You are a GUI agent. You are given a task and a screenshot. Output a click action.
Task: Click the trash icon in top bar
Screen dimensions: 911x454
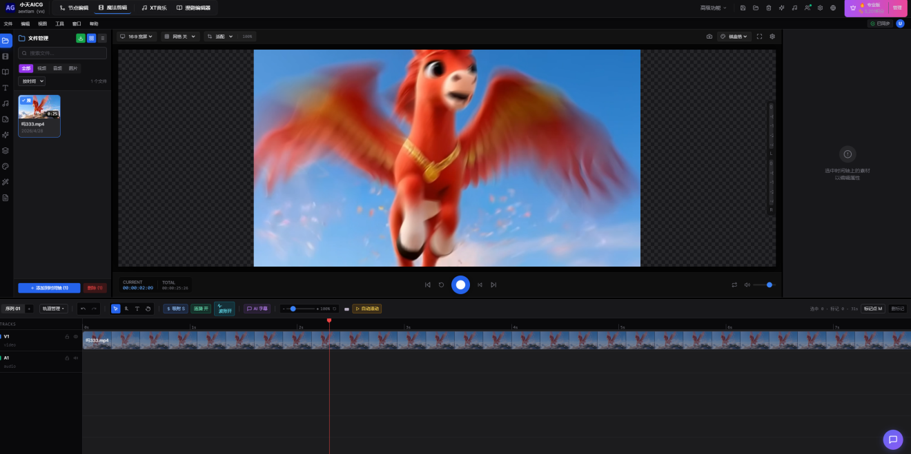coord(769,8)
